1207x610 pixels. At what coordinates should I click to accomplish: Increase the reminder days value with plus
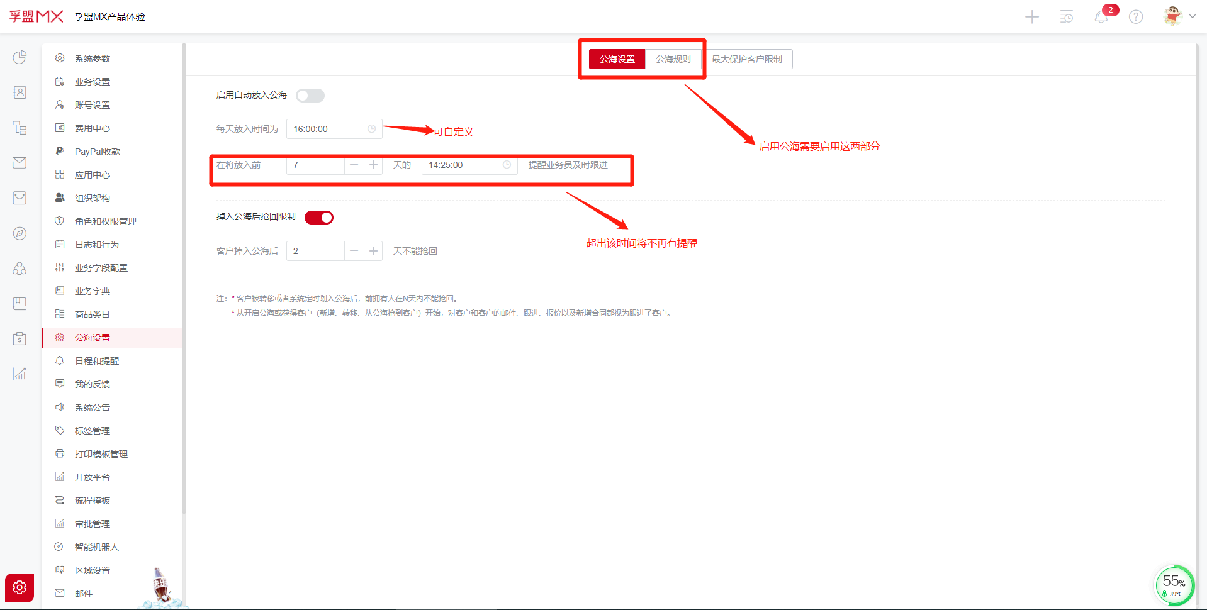tap(373, 165)
